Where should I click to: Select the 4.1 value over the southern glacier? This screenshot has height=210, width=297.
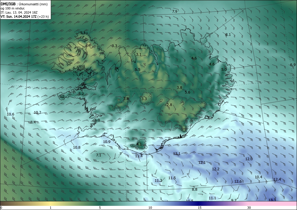(x=139, y=144)
